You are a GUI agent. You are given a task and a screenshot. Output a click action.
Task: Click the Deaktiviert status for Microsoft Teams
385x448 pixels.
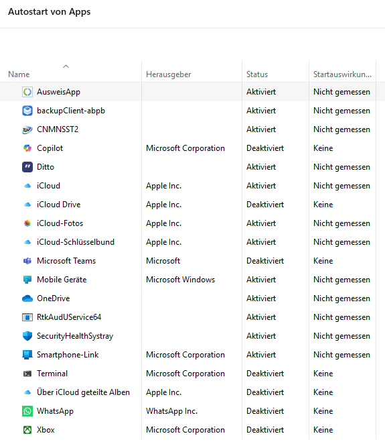pos(265,261)
